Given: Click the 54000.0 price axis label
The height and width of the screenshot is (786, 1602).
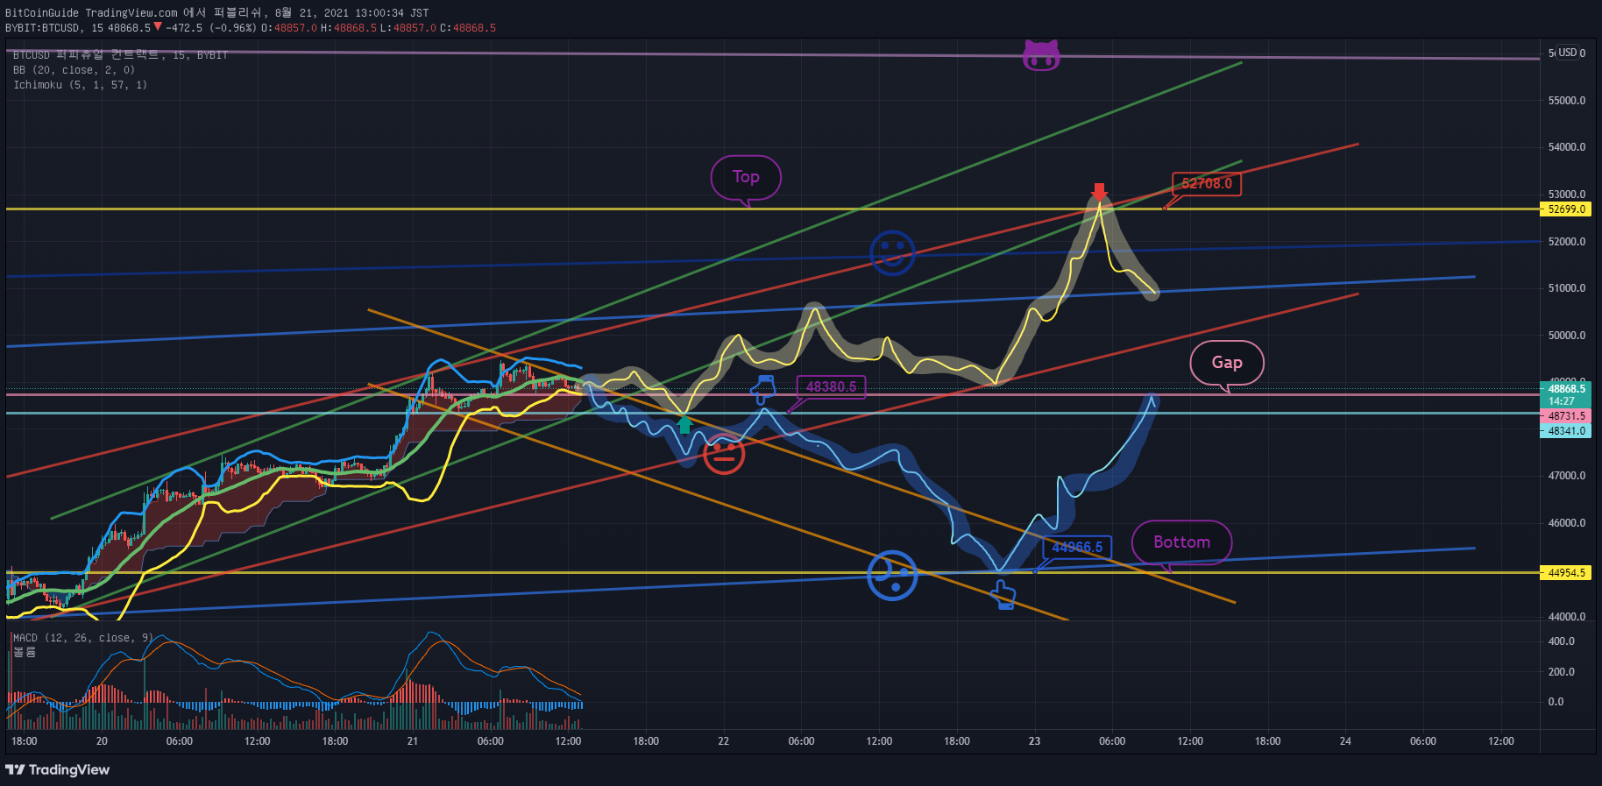Looking at the screenshot, I should [1567, 147].
